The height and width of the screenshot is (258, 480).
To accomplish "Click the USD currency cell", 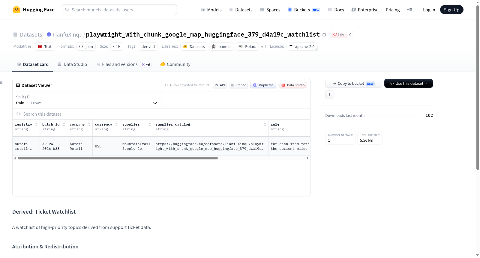I will [106, 146].
